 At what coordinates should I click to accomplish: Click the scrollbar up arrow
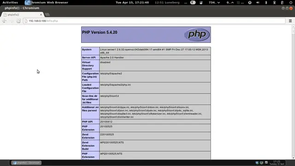click(293, 27)
